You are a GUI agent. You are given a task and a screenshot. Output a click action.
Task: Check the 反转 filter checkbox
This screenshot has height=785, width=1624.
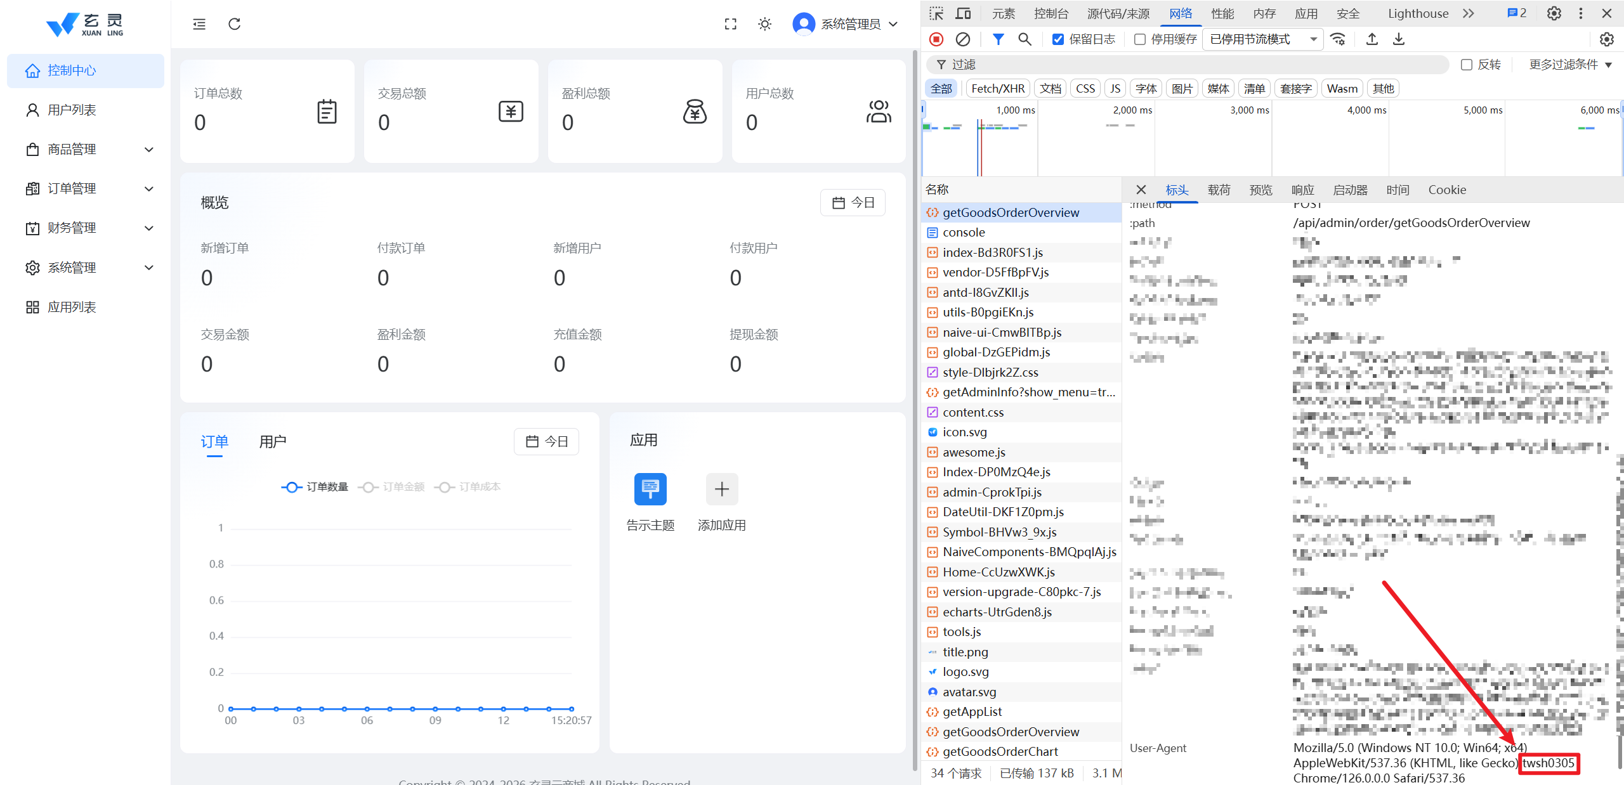pyautogui.click(x=1467, y=65)
